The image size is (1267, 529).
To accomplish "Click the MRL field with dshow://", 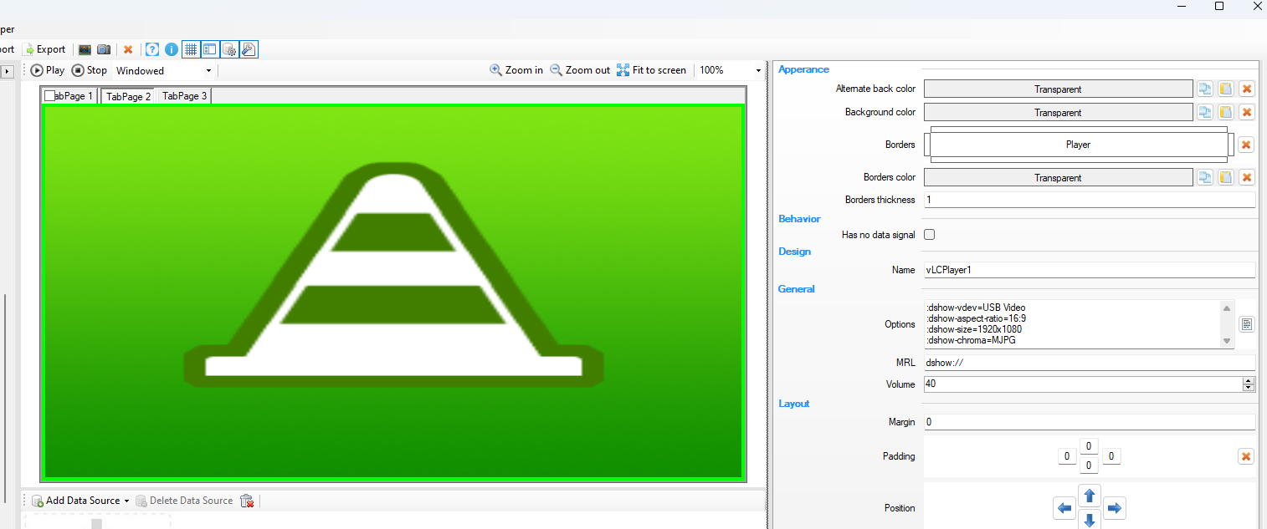I will point(1090,363).
